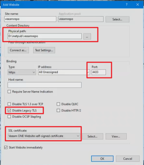Image resolution: width=144 pixels, height=165 pixels.
Task: Click the help question mark icon
Action: (127, 5)
